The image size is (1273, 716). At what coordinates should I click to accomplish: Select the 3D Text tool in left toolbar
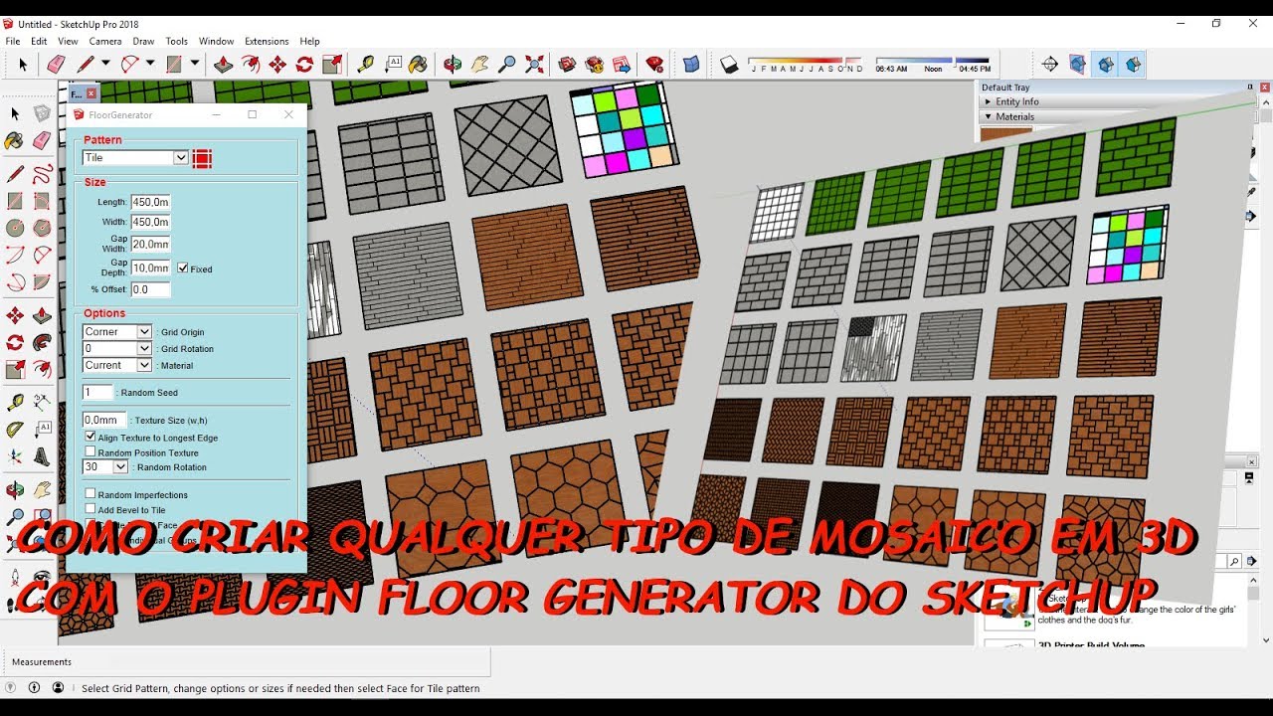(x=42, y=457)
